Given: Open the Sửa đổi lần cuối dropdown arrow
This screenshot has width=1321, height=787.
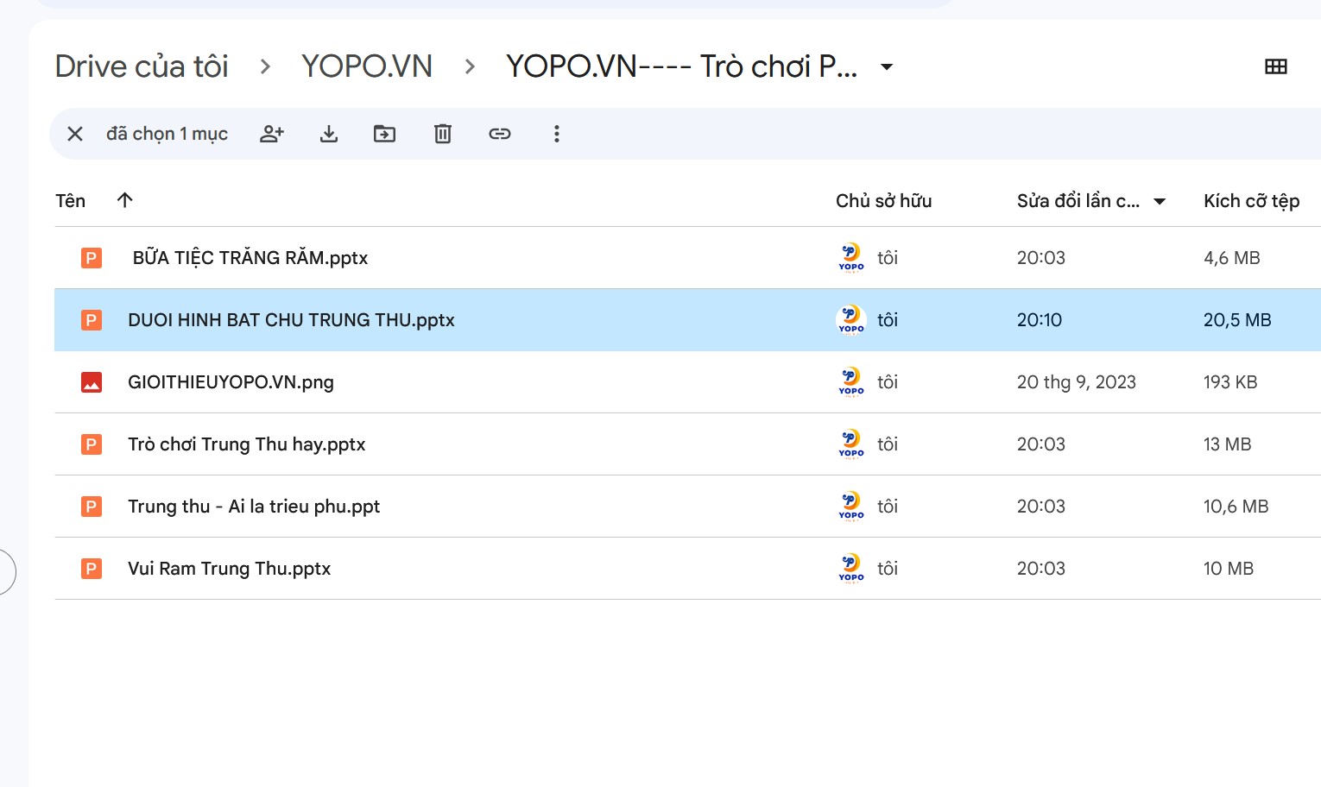Looking at the screenshot, I should [1160, 201].
